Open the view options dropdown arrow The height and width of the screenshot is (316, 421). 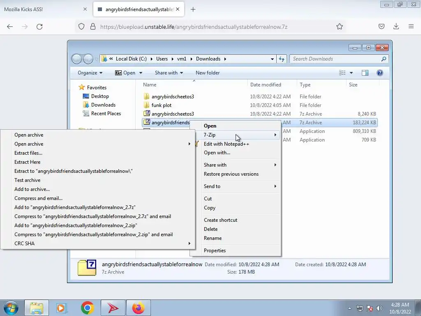pos(351,73)
